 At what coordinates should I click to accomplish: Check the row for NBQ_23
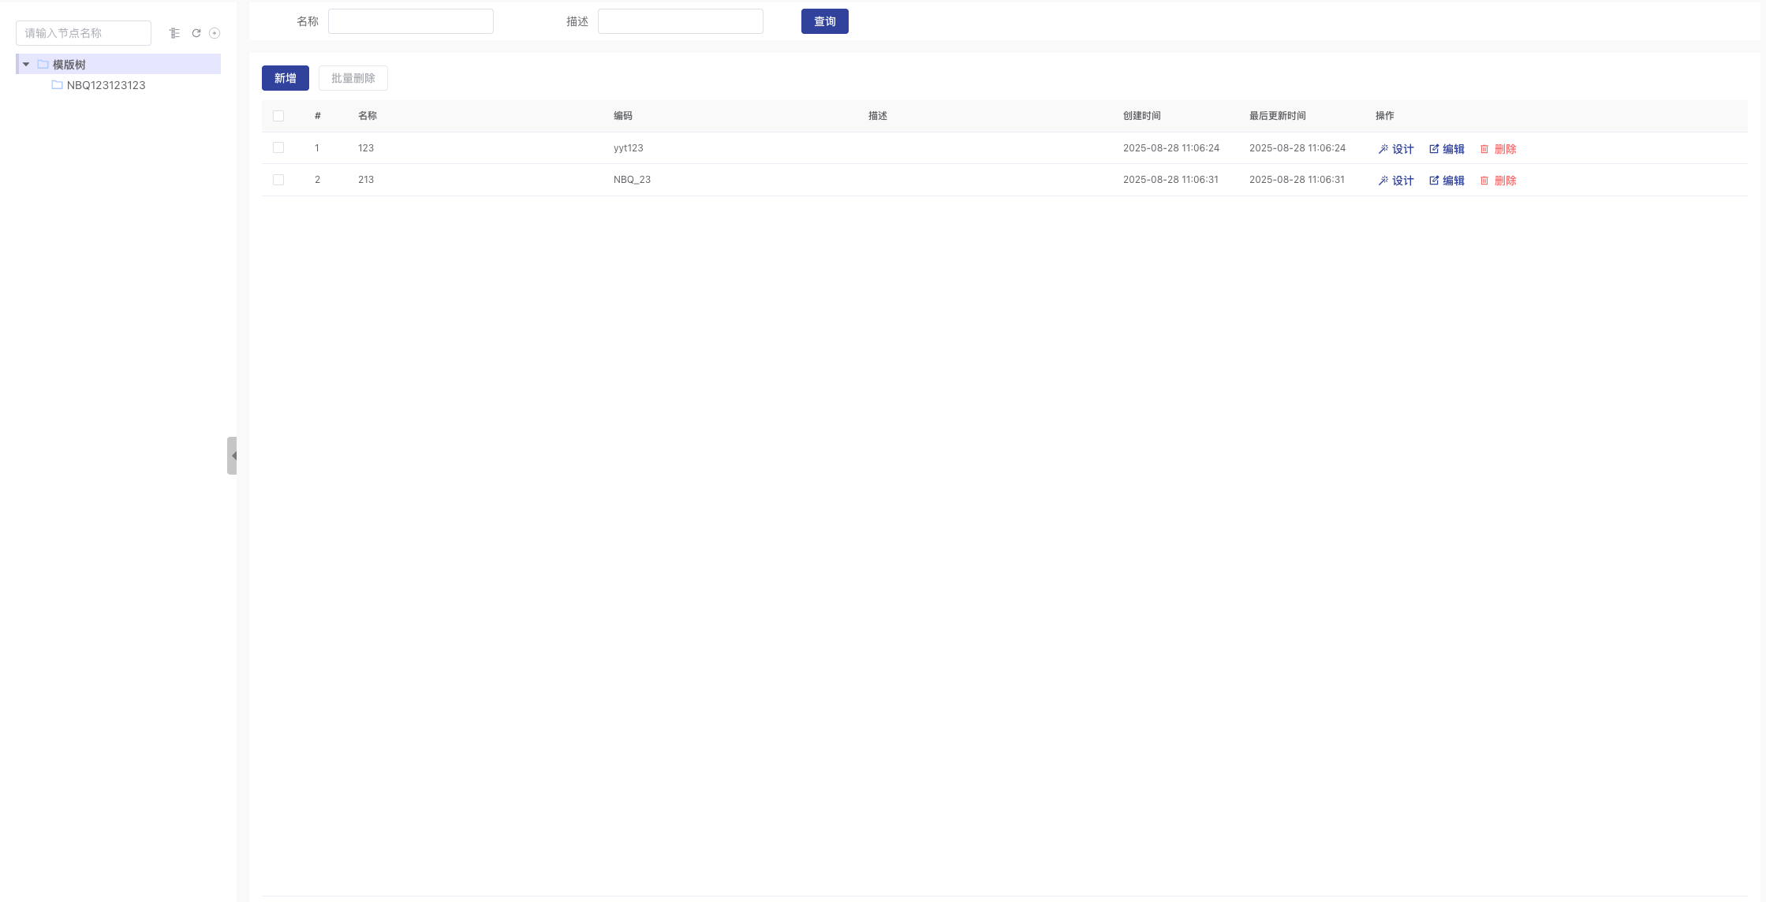pyautogui.click(x=278, y=180)
